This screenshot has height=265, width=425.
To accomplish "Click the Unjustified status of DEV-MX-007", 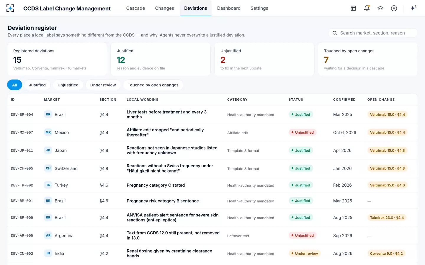I will pos(303,132).
